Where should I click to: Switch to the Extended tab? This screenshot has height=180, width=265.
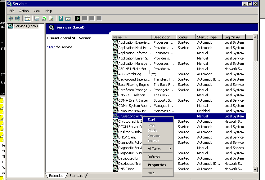point(56,176)
